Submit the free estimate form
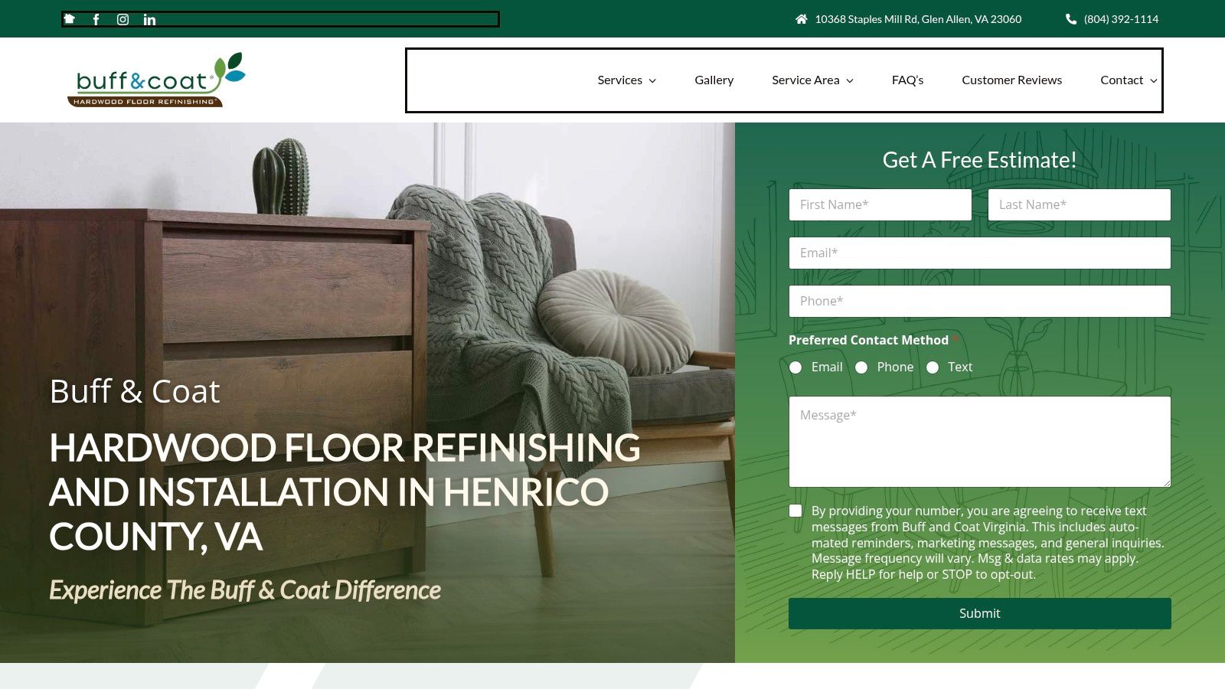 [x=980, y=613]
